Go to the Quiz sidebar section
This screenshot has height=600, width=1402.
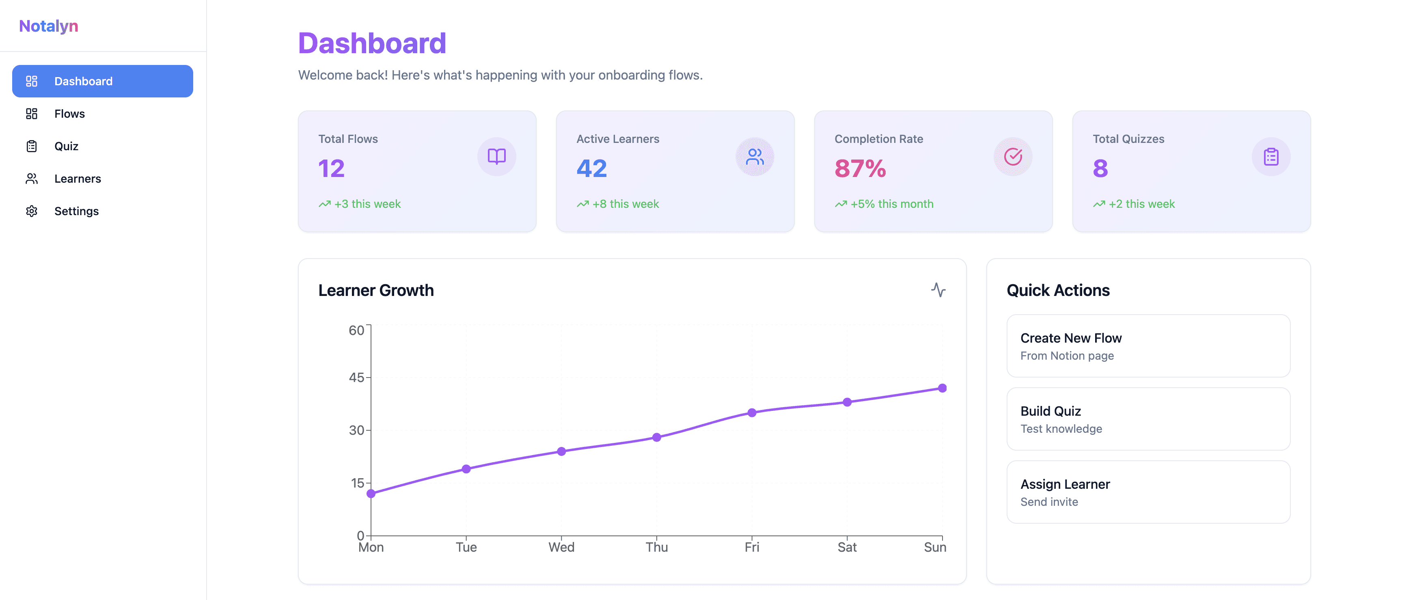(67, 147)
